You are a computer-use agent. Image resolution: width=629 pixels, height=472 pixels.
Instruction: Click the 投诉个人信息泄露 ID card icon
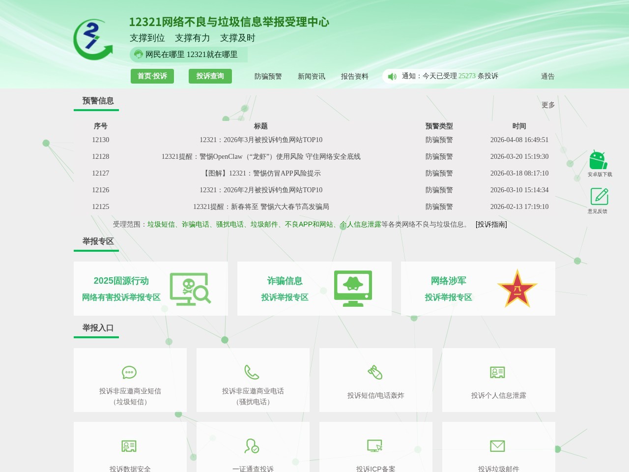pyautogui.click(x=498, y=372)
